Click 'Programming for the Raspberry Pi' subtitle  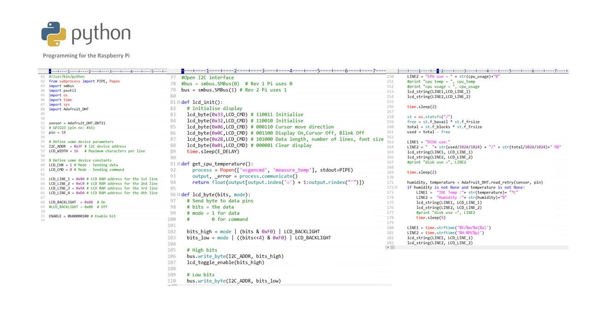pos(86,55)
